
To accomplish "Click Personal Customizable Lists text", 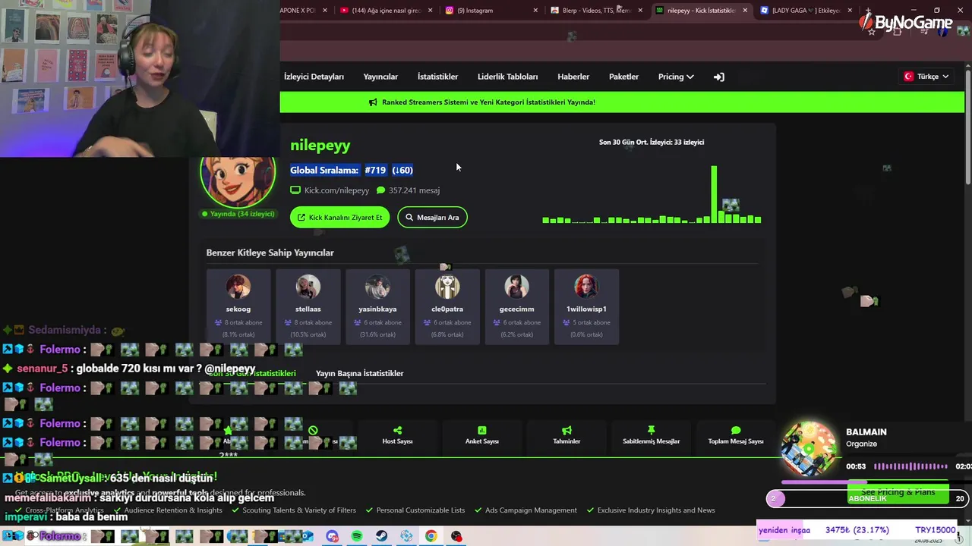I will pyautogui.click(x=420, y=510).
